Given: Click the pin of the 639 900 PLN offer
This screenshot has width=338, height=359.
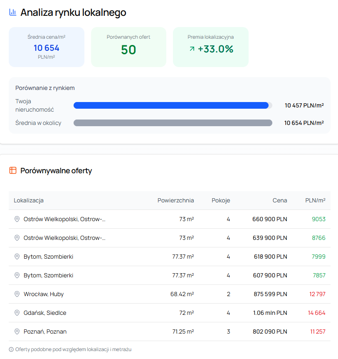Looking at the screenshot, I should (x=17, y=238).
